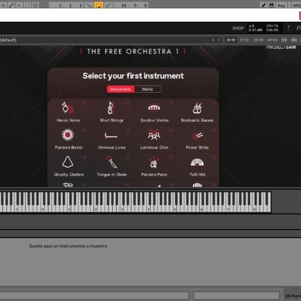Open the (default) multi preset name field
This screenshot has height=301, width=301.
point(105,40)
